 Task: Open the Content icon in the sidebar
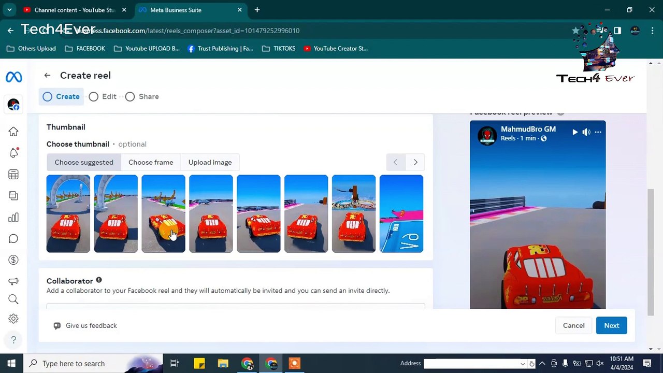[13, 196]
